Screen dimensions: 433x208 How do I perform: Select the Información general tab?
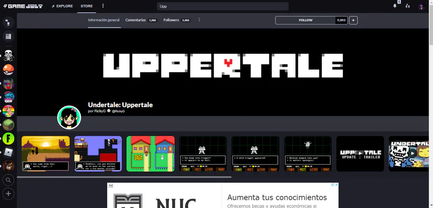(104, 20)
